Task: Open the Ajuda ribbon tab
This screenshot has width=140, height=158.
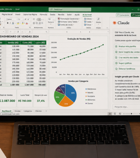Action: pos(77,15)
